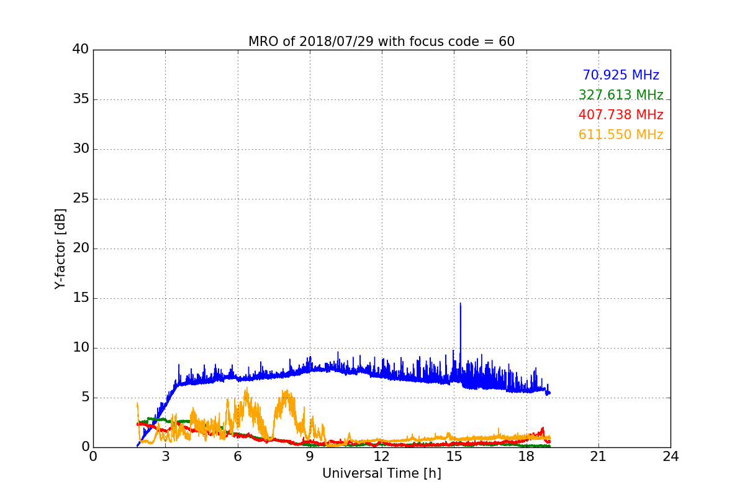Click the y-axis tick label 10
The height and width of the screenshot is (497, 745).
(80, 348)
